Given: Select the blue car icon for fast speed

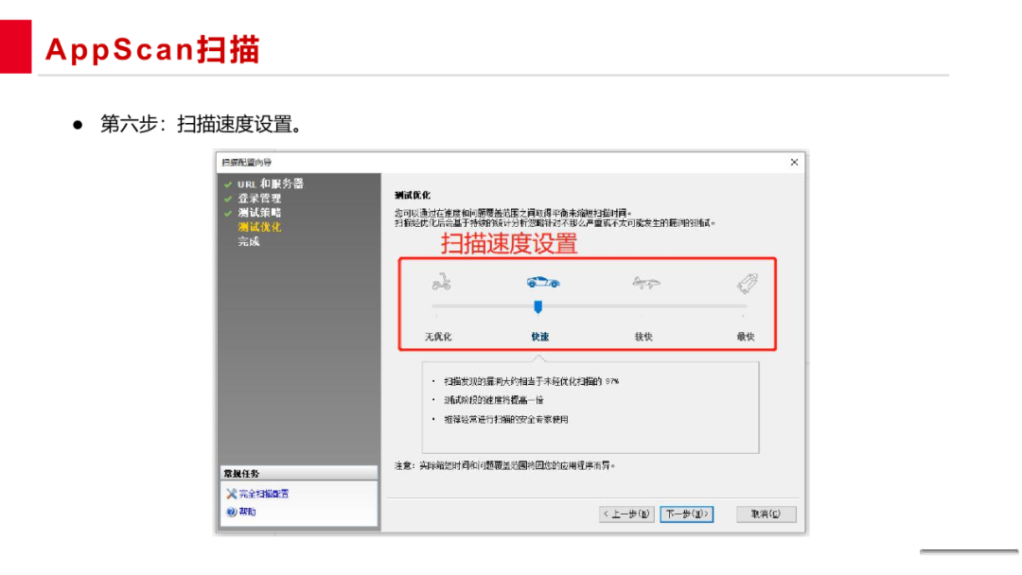Looking at the screenshot, I should point(543,282).
